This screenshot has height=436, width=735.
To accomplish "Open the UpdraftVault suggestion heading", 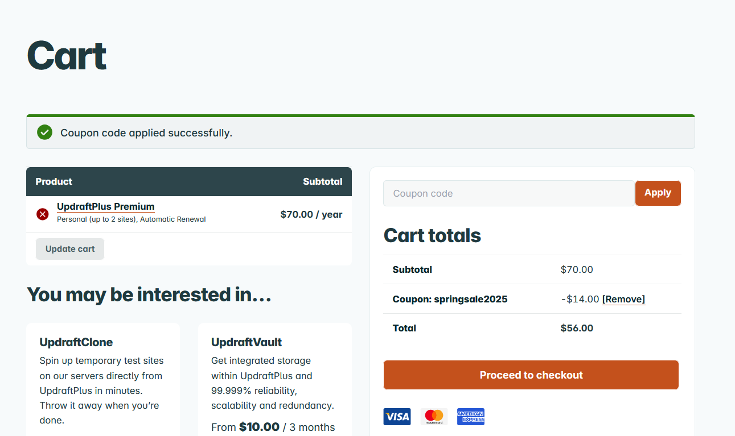I will [x=247, y=342].
